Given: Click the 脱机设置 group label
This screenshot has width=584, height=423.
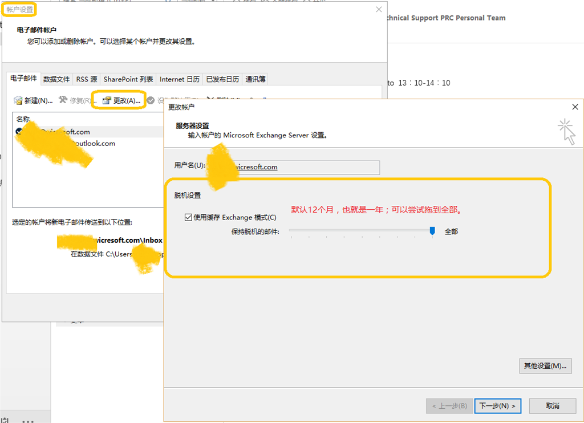Looking at the screenshot, I should 187,196.
